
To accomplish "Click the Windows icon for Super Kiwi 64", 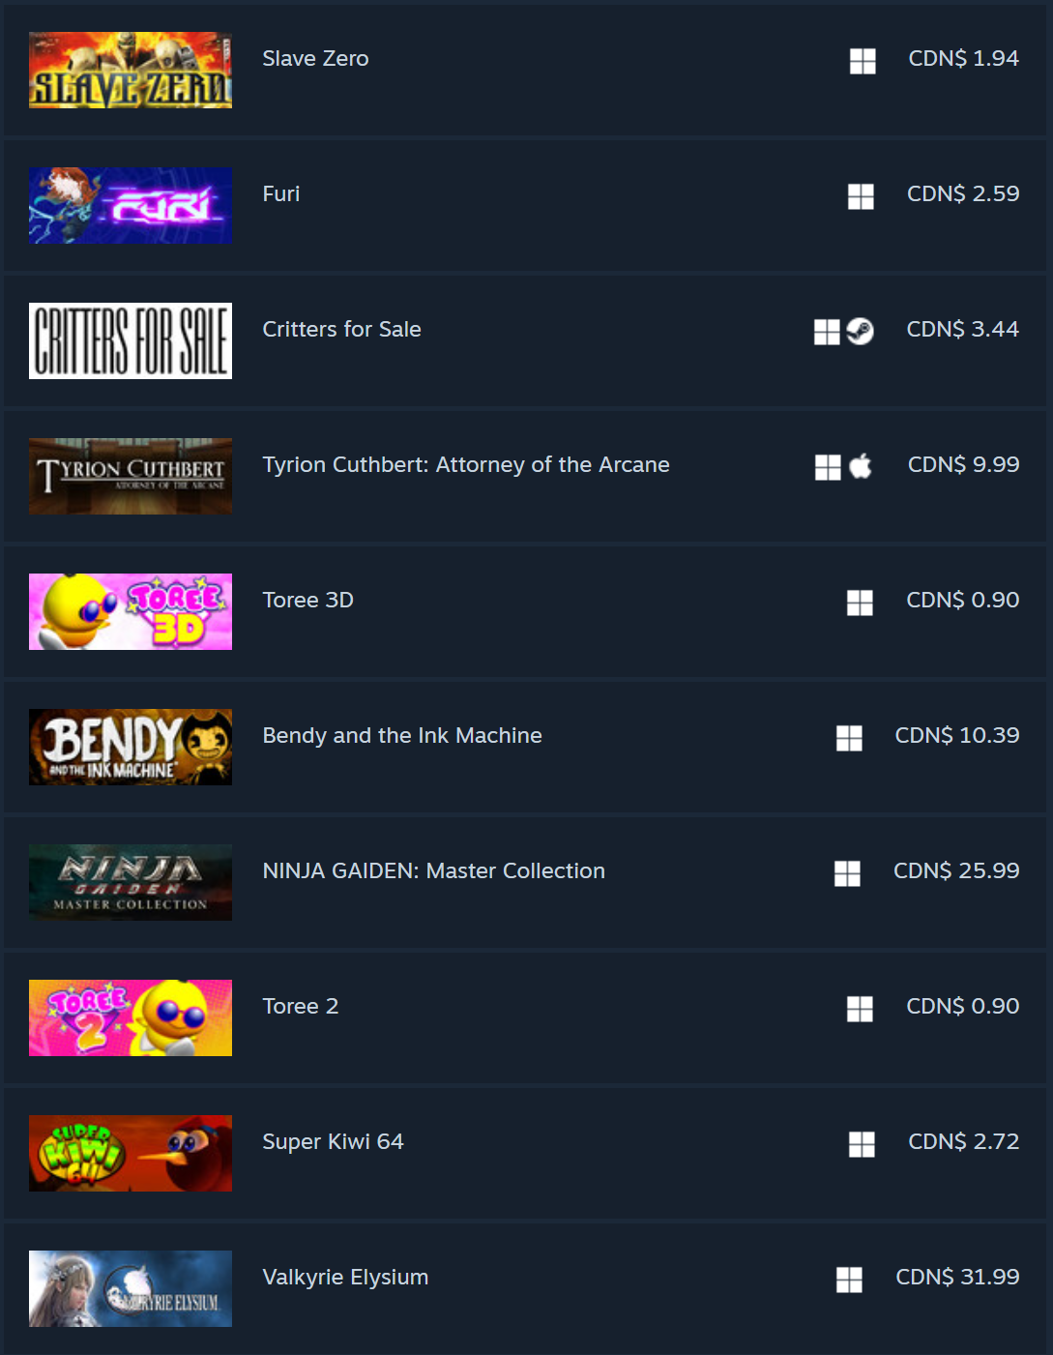I will (x=862, y=1144).
